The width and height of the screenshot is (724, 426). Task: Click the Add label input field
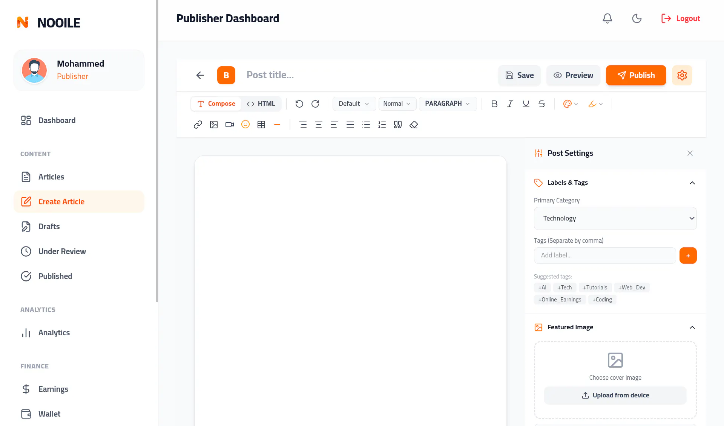(604, 256)
